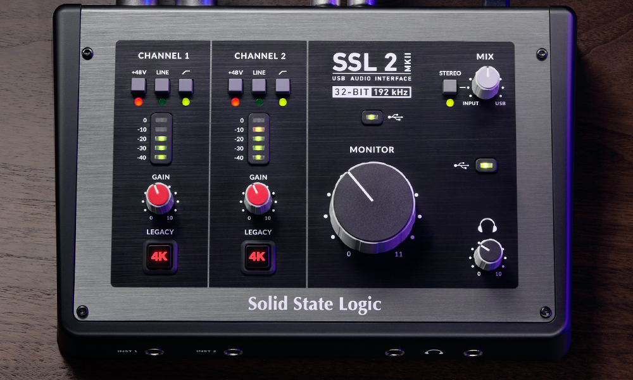Click the Solid State Logic brand text
Screen dimensions: 633x380
coord(315,304)
